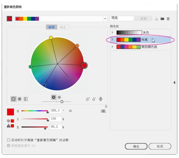Click the remove color tool icon
Screen dimensions: 179x158
94,99
